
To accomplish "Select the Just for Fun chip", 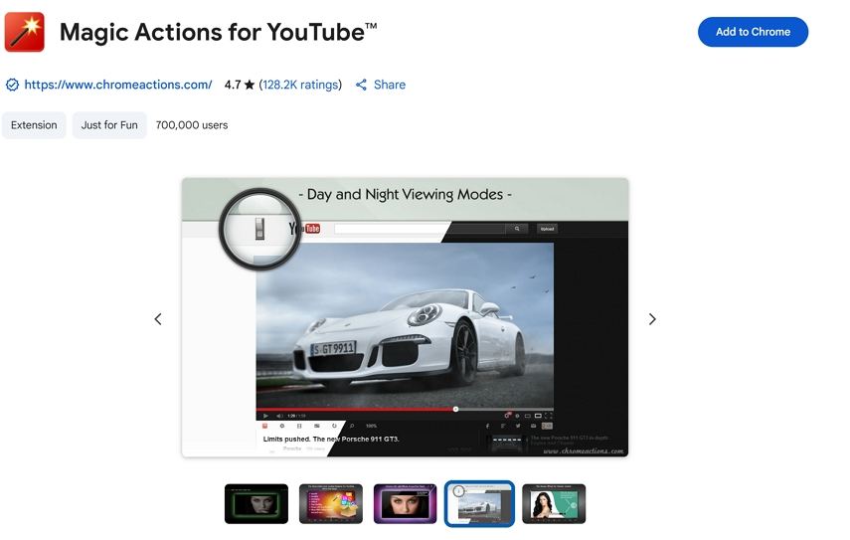I will tap(109, 125).
